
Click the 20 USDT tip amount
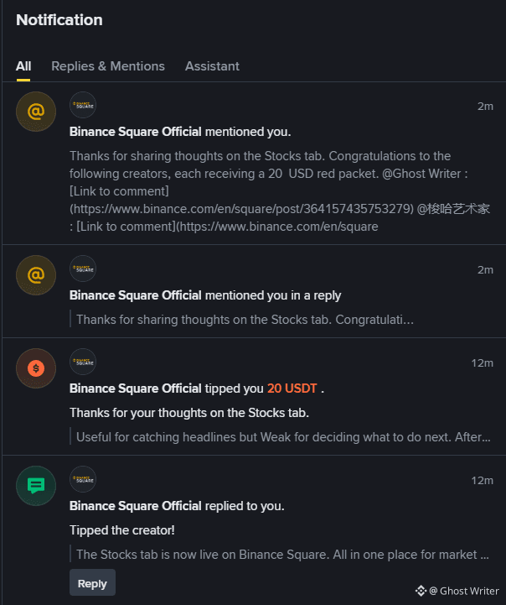click(x=292, y=389)
